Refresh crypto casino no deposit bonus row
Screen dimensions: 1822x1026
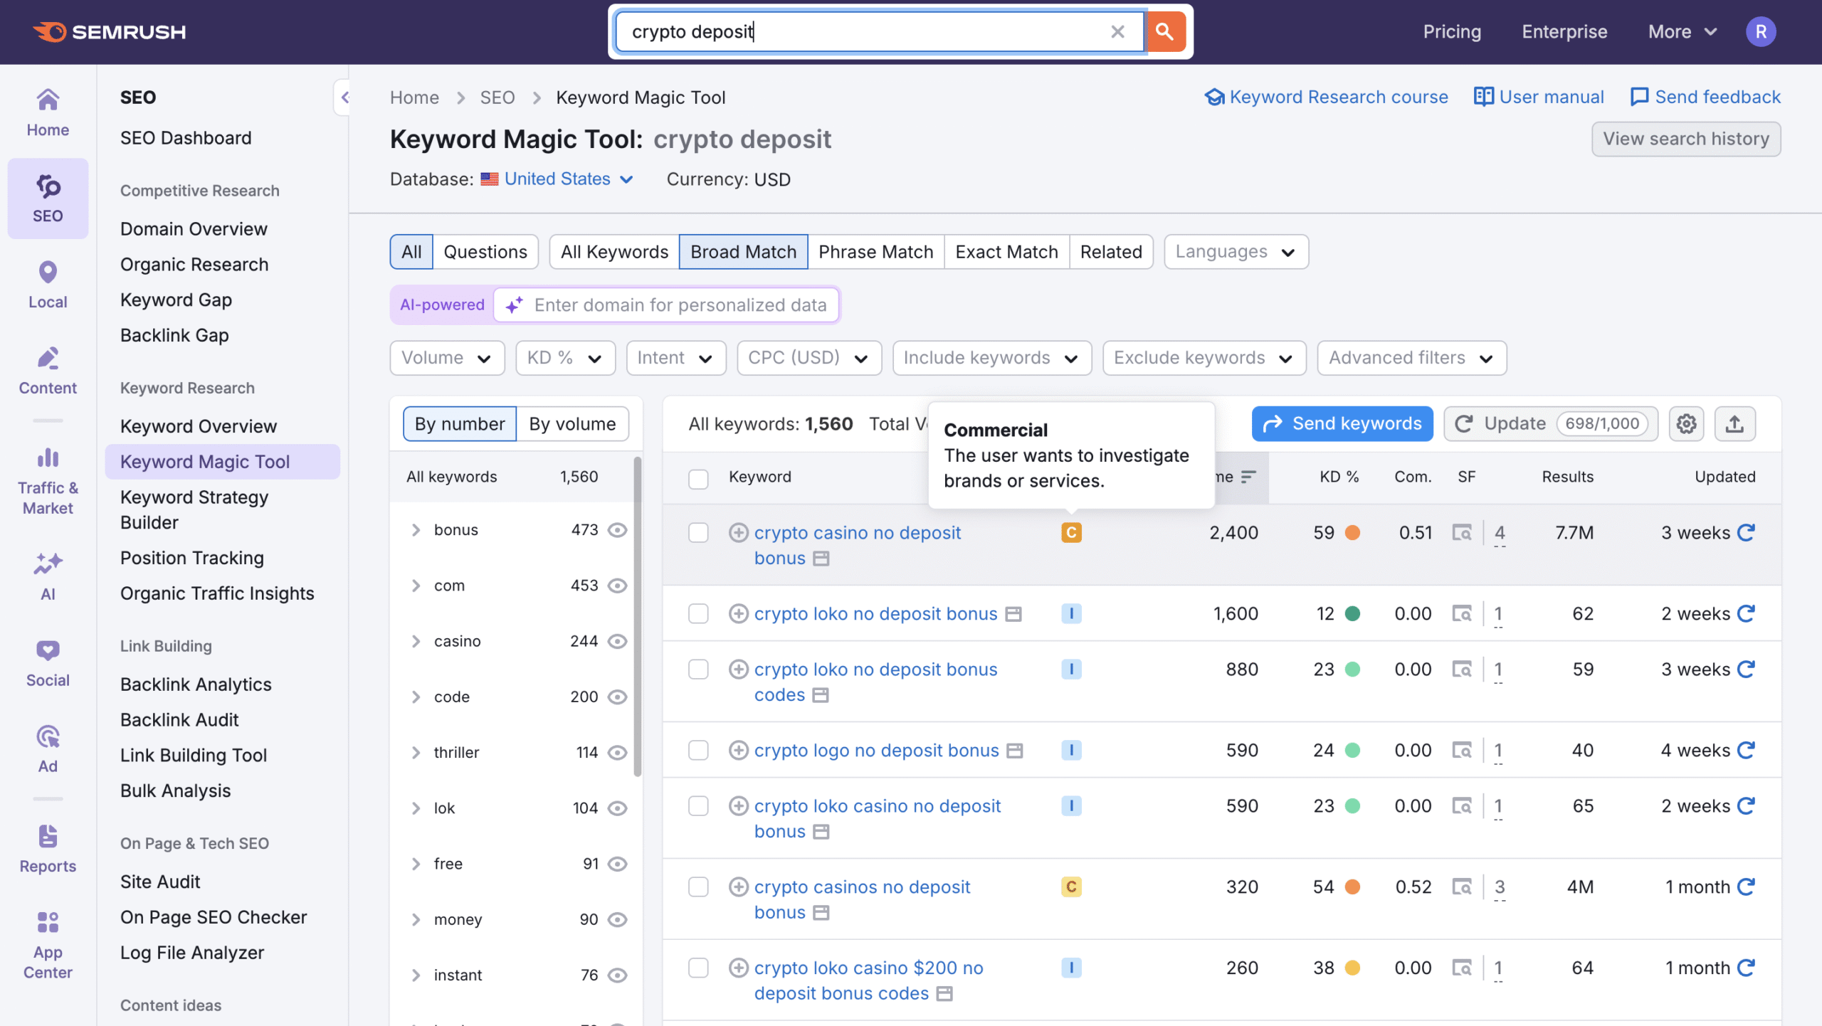1747,533
